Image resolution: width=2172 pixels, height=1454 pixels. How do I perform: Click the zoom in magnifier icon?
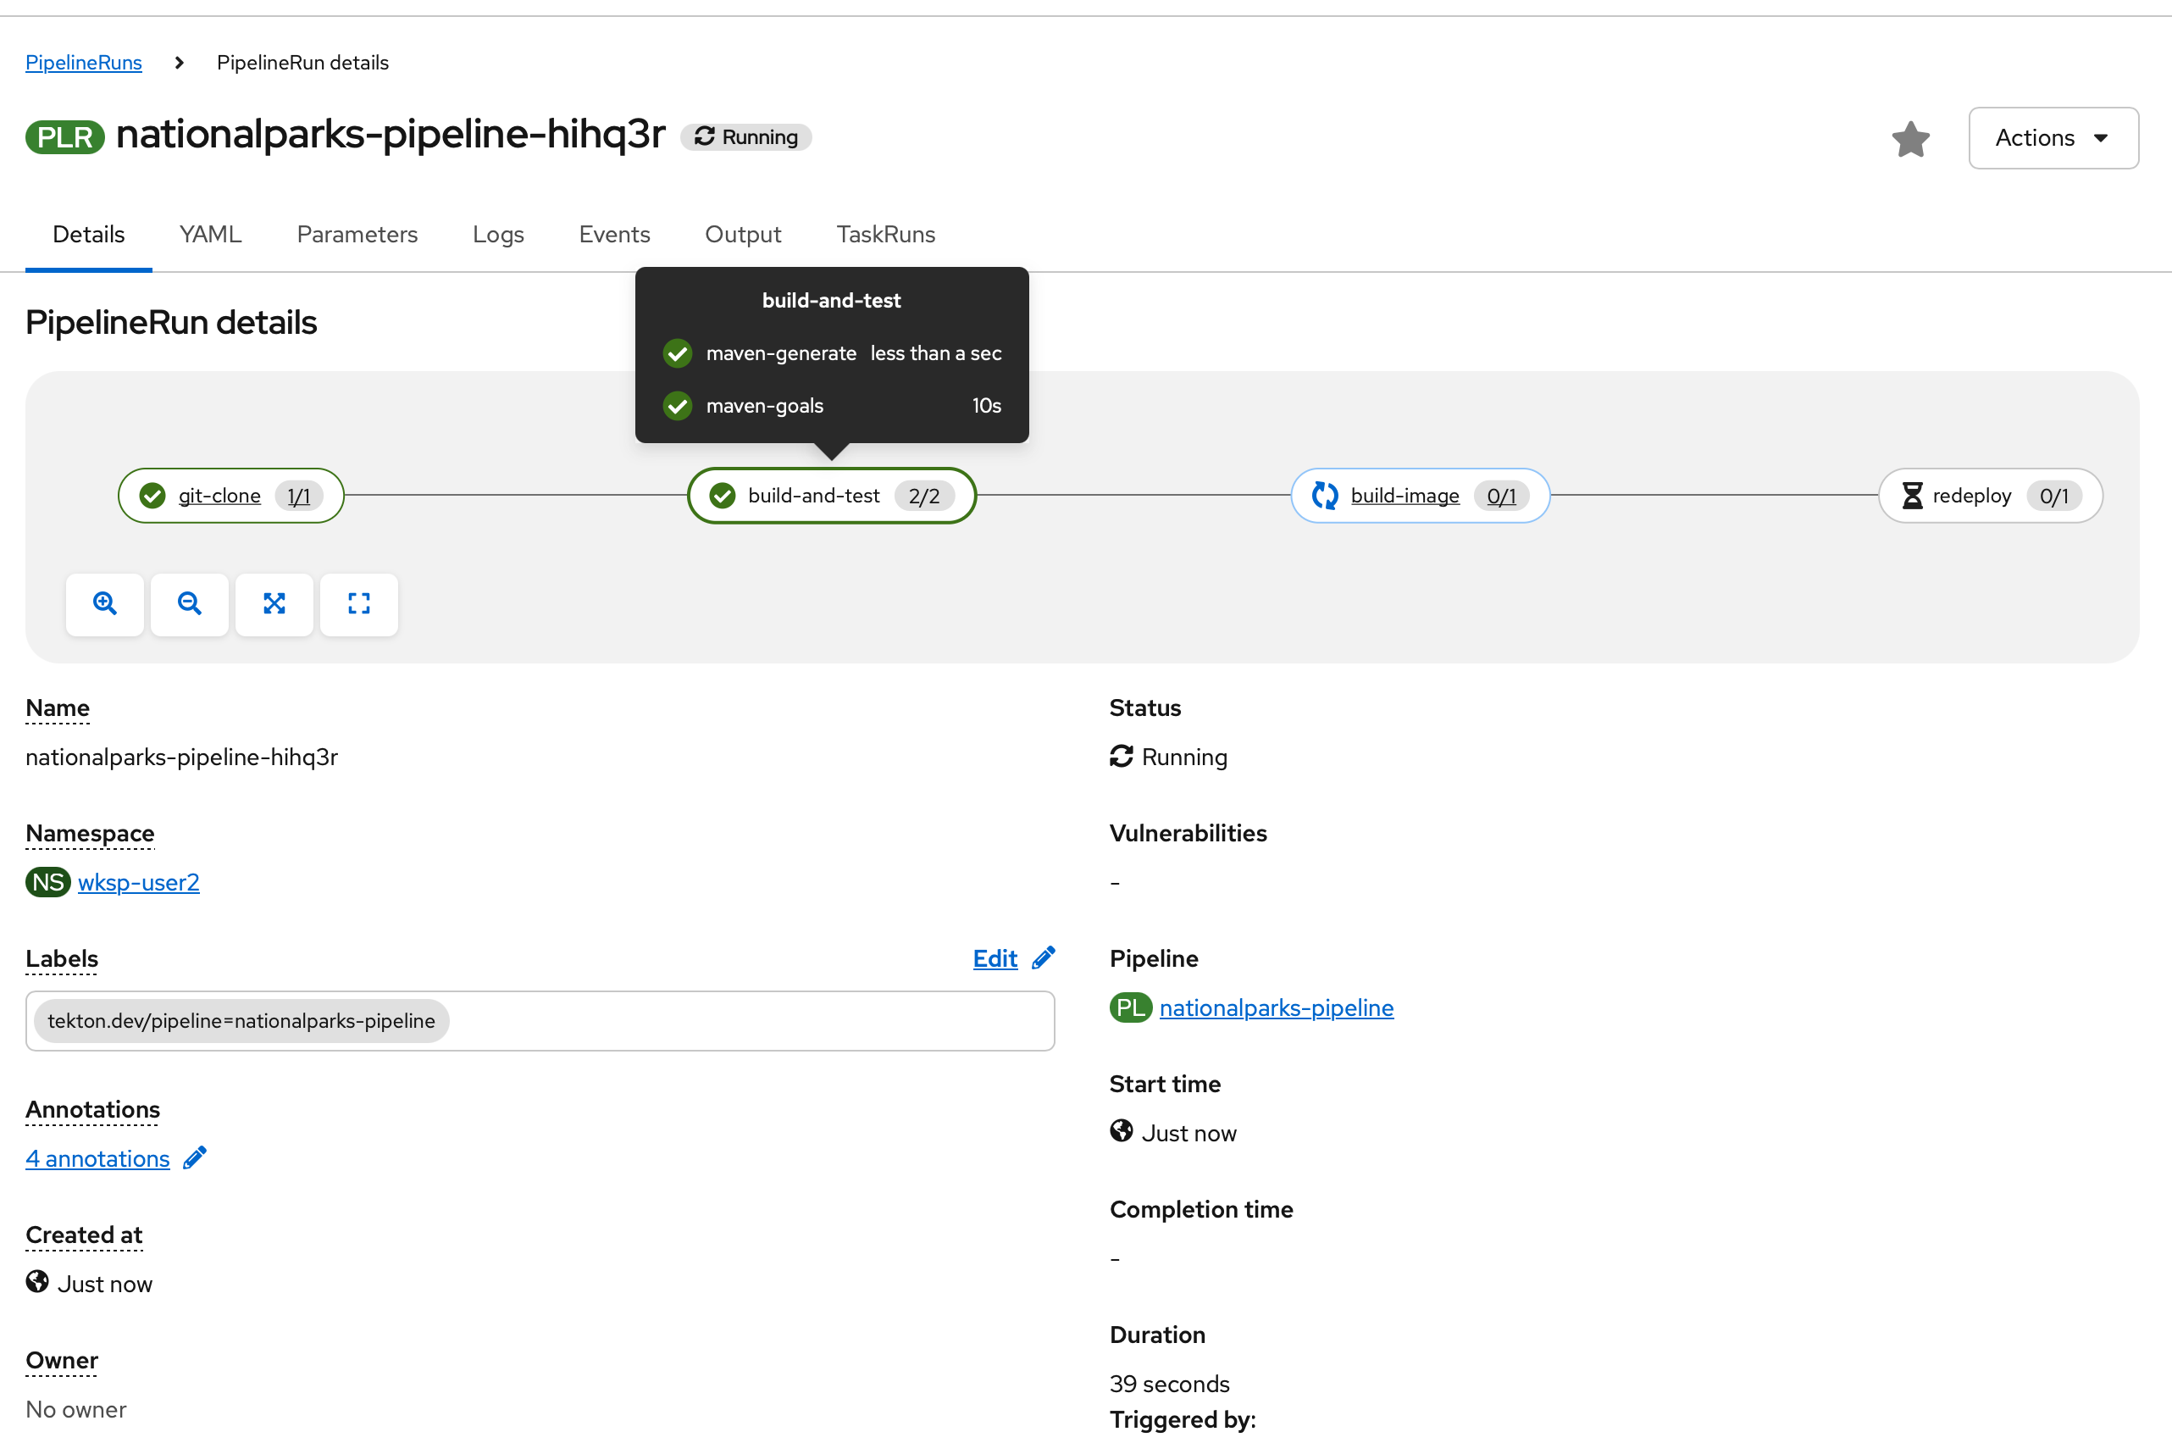pos(105,603)
